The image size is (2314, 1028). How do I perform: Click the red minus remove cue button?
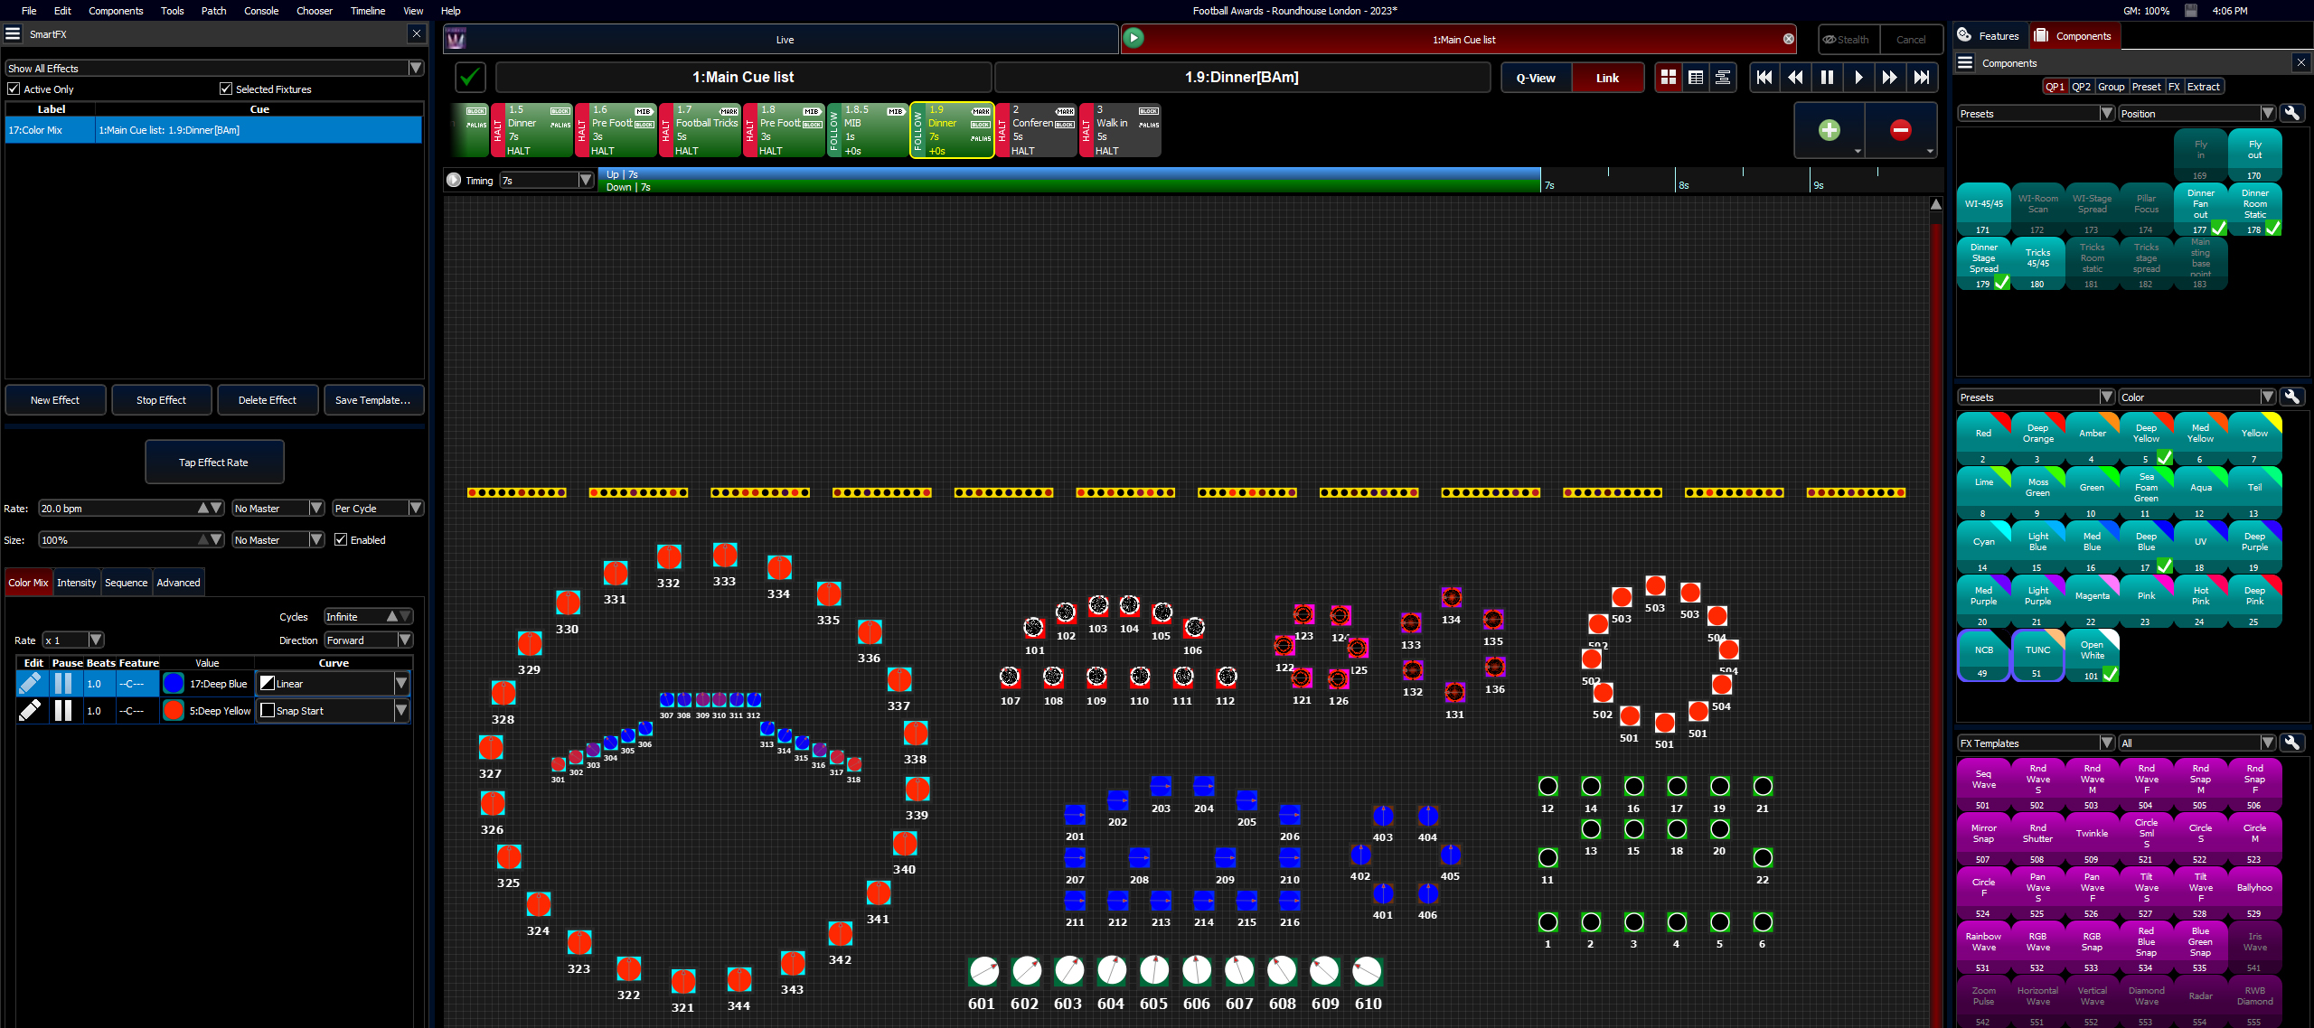pos(1900,130)
